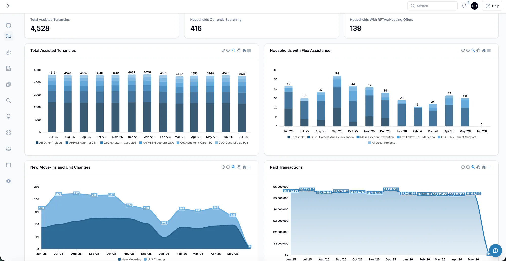This screenshot has height=261, width=506.
Task: Open the calendar icon in sidebar
Action: pos(8,165)
